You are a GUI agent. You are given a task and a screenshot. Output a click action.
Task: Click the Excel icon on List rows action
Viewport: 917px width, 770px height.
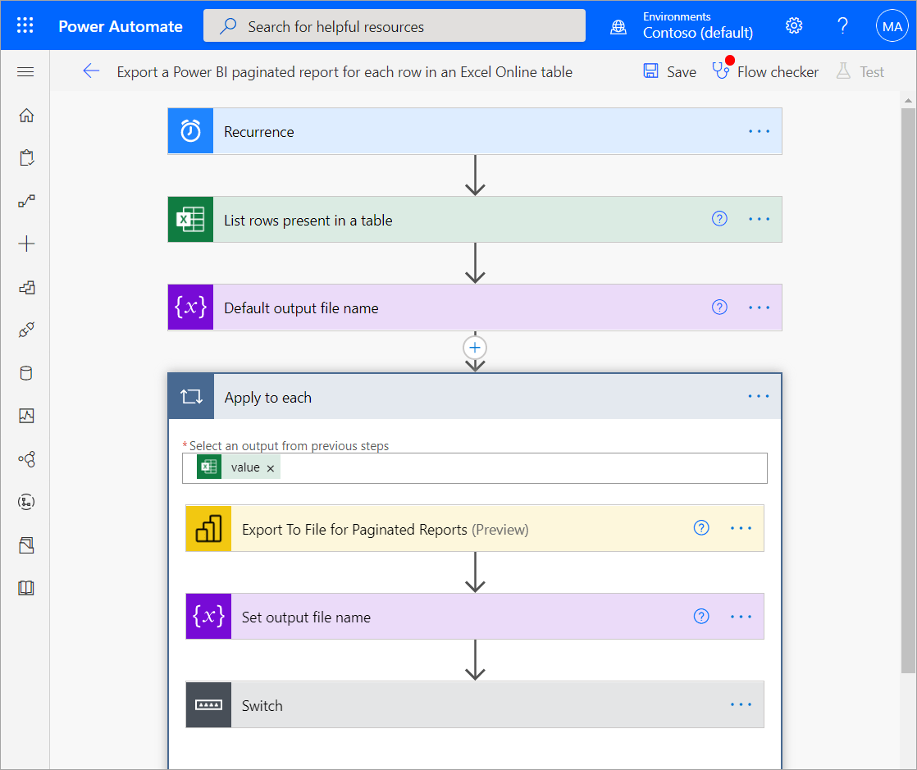[x=190, y=219]
